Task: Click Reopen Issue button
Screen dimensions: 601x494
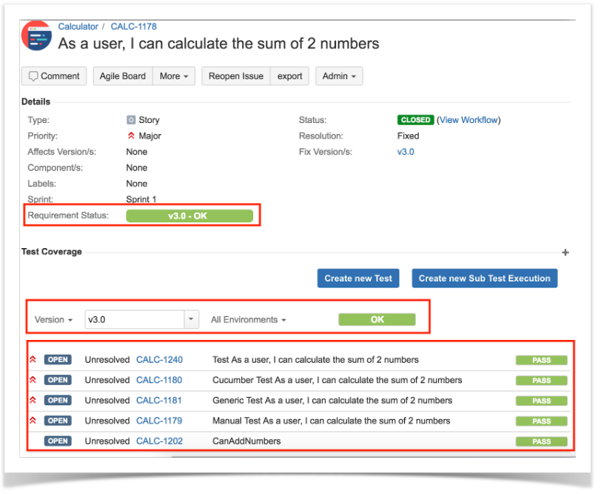Action: point(236,76)
